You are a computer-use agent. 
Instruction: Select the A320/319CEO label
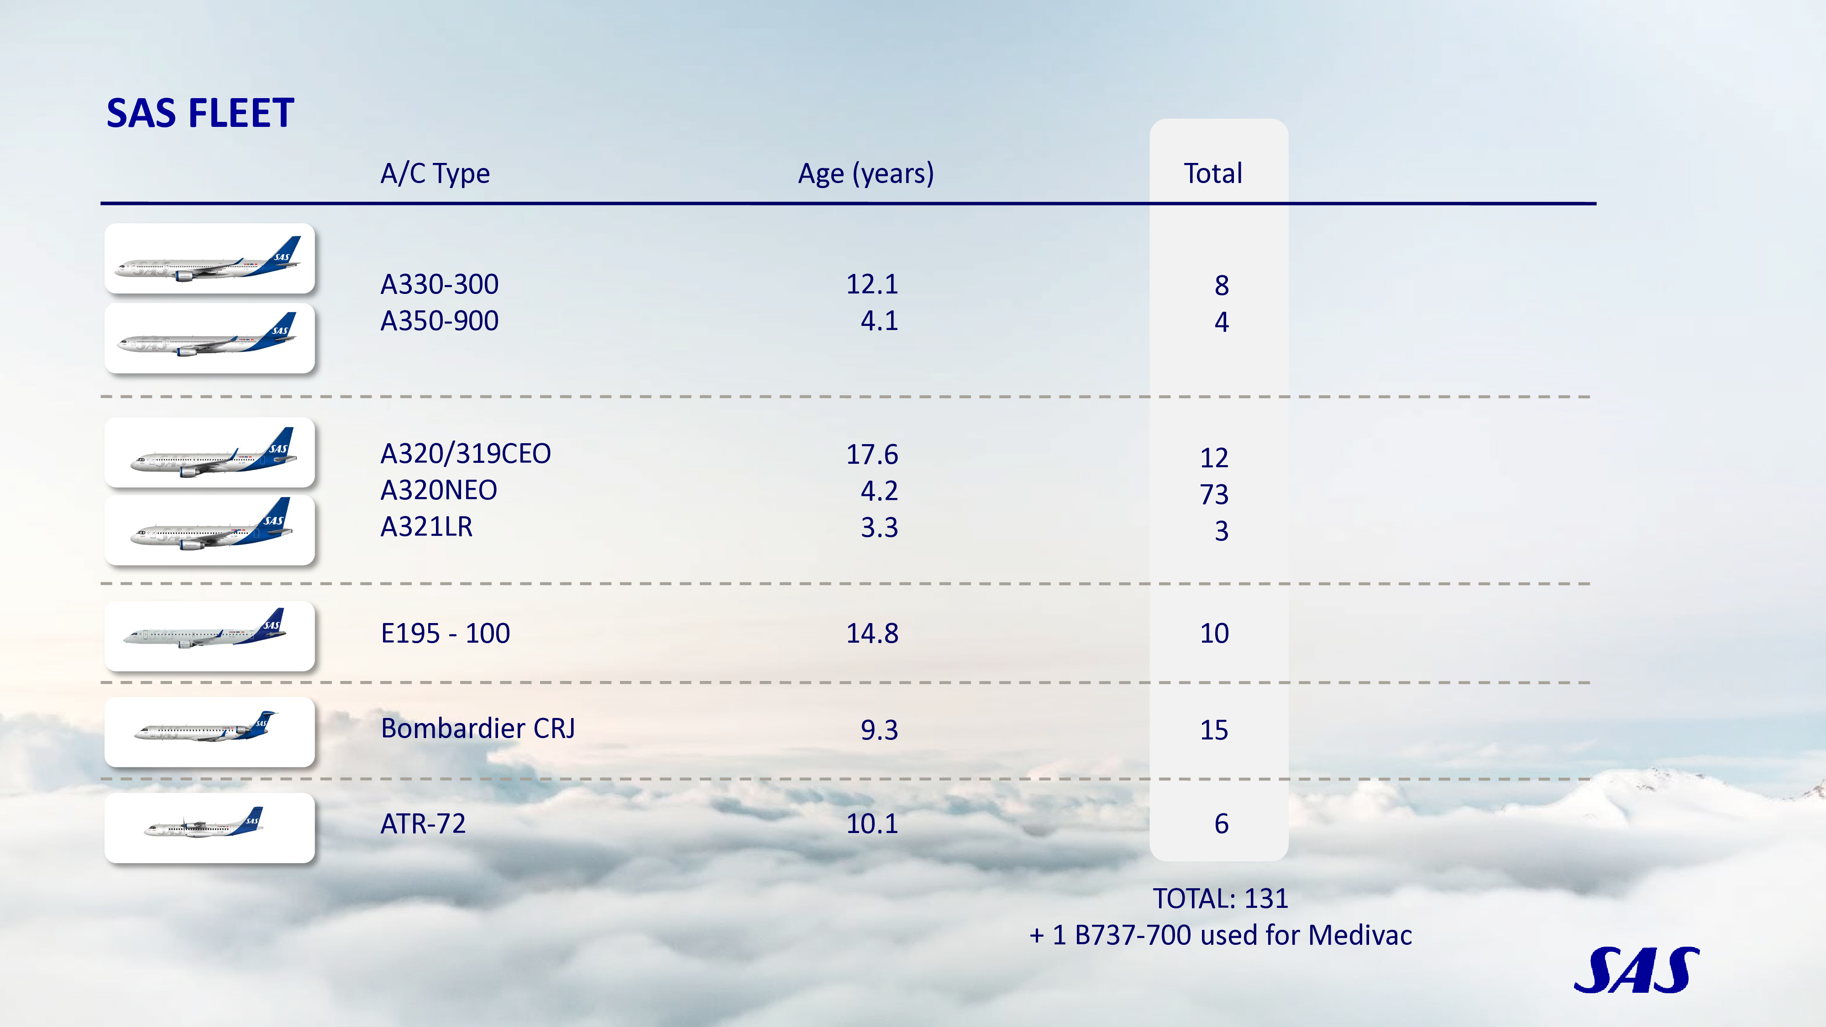tap(466, 454)
